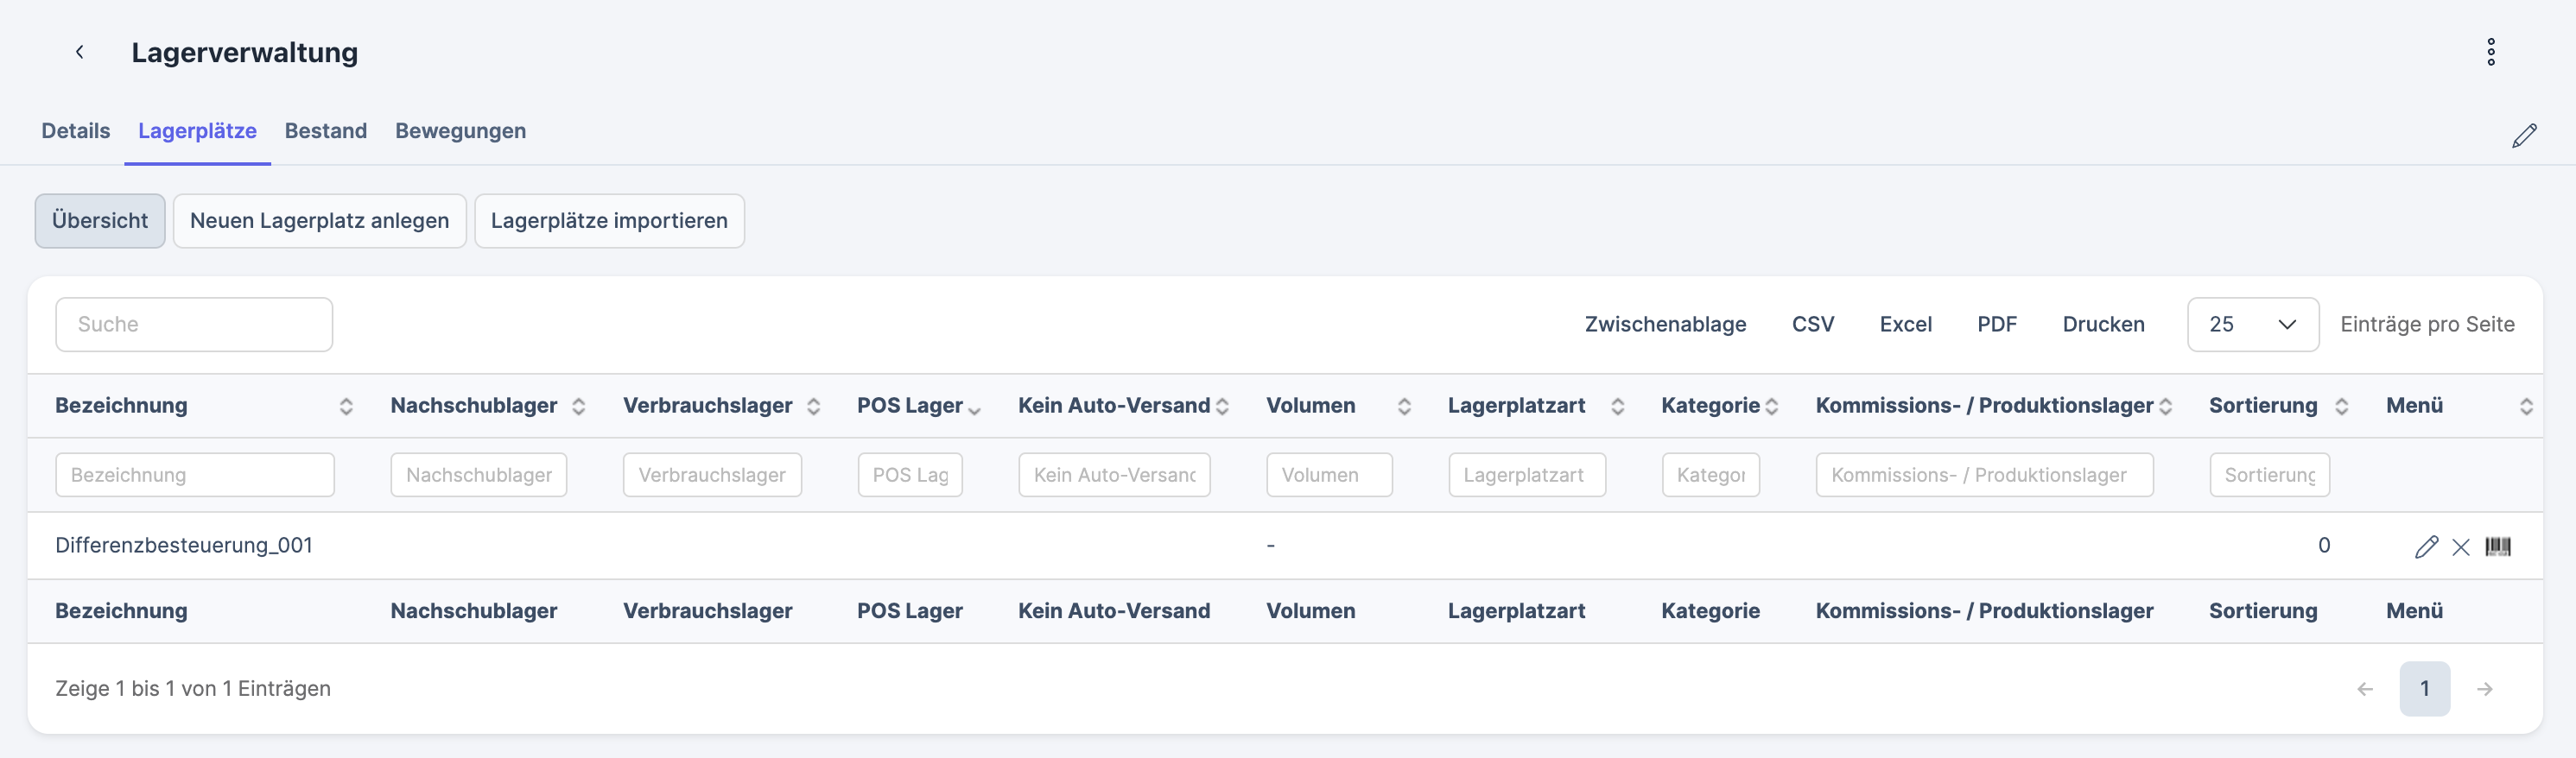Click the pencil edit icon below the options menu
The image size is (2576, 758).
point(2523,136)
